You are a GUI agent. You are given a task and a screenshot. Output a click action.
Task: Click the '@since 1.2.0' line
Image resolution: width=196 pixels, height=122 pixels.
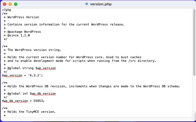pos(17,35)
